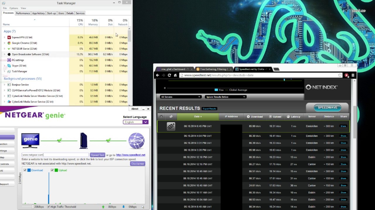Screen dimensions: 375x210
Task: Switch to the Details tab
Action: [x=70, y=13]
